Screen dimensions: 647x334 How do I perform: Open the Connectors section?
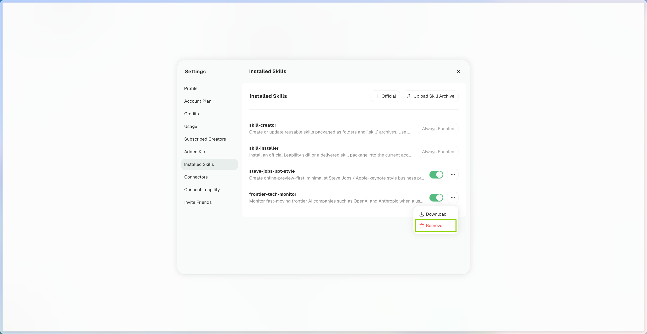pos(209,177)
